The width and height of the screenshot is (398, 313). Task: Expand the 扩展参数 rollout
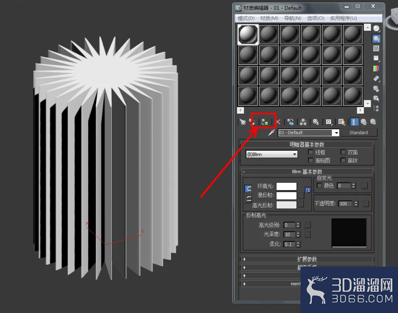pos(307,259)
